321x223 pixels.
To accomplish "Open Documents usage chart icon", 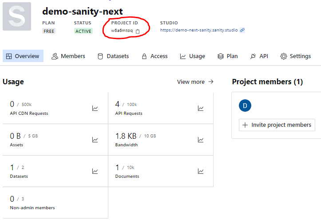I will 201,171.
